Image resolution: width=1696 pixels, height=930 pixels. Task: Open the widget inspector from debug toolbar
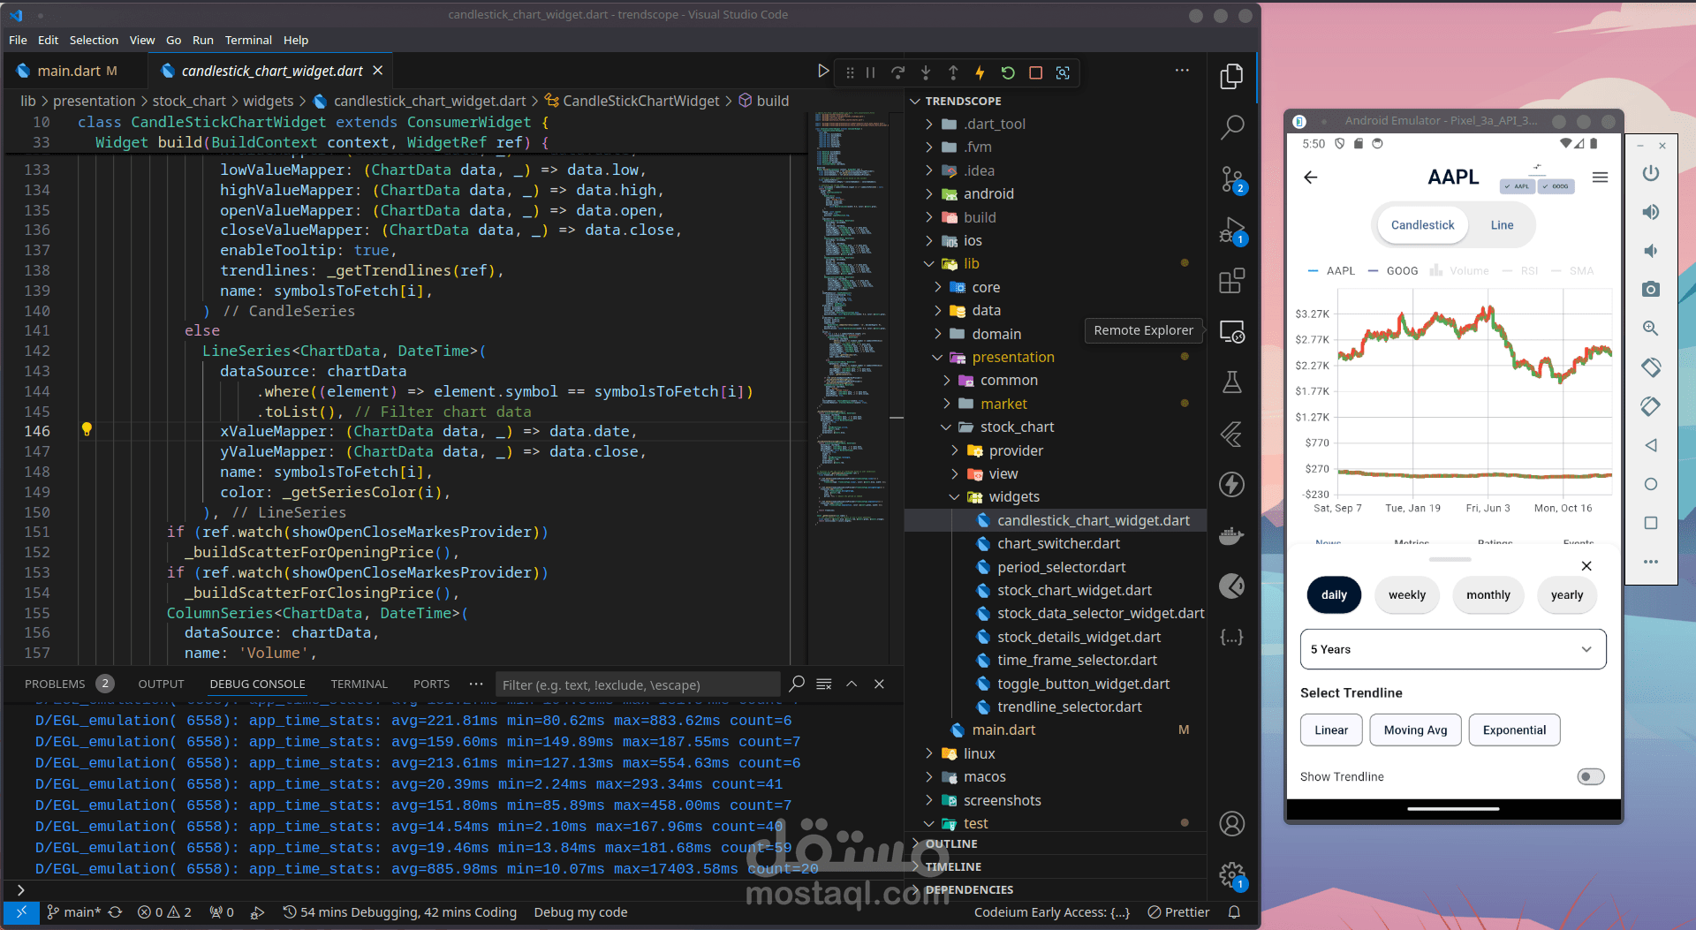coord(1063,72)
